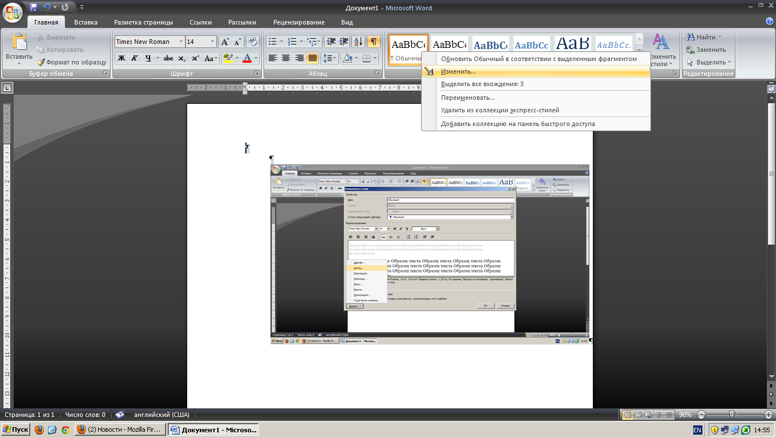The width and height of the screenshot is (776, 438).
Task: Switch to Вставка tab
Action: (x=86, y=22)
